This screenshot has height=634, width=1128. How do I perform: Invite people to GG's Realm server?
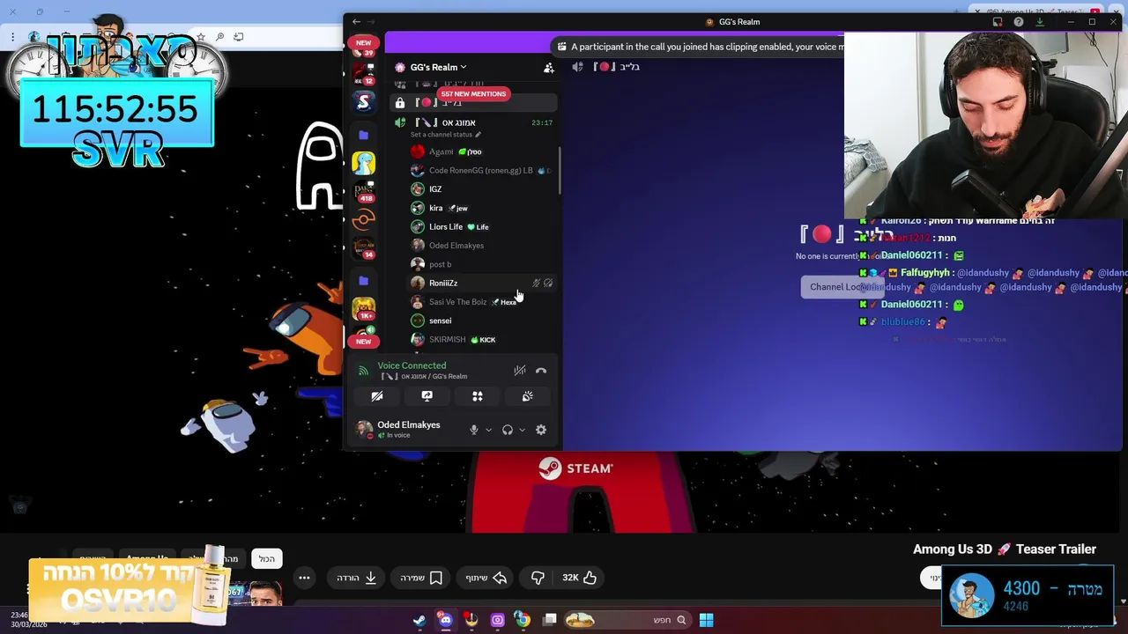pos(548,67)
